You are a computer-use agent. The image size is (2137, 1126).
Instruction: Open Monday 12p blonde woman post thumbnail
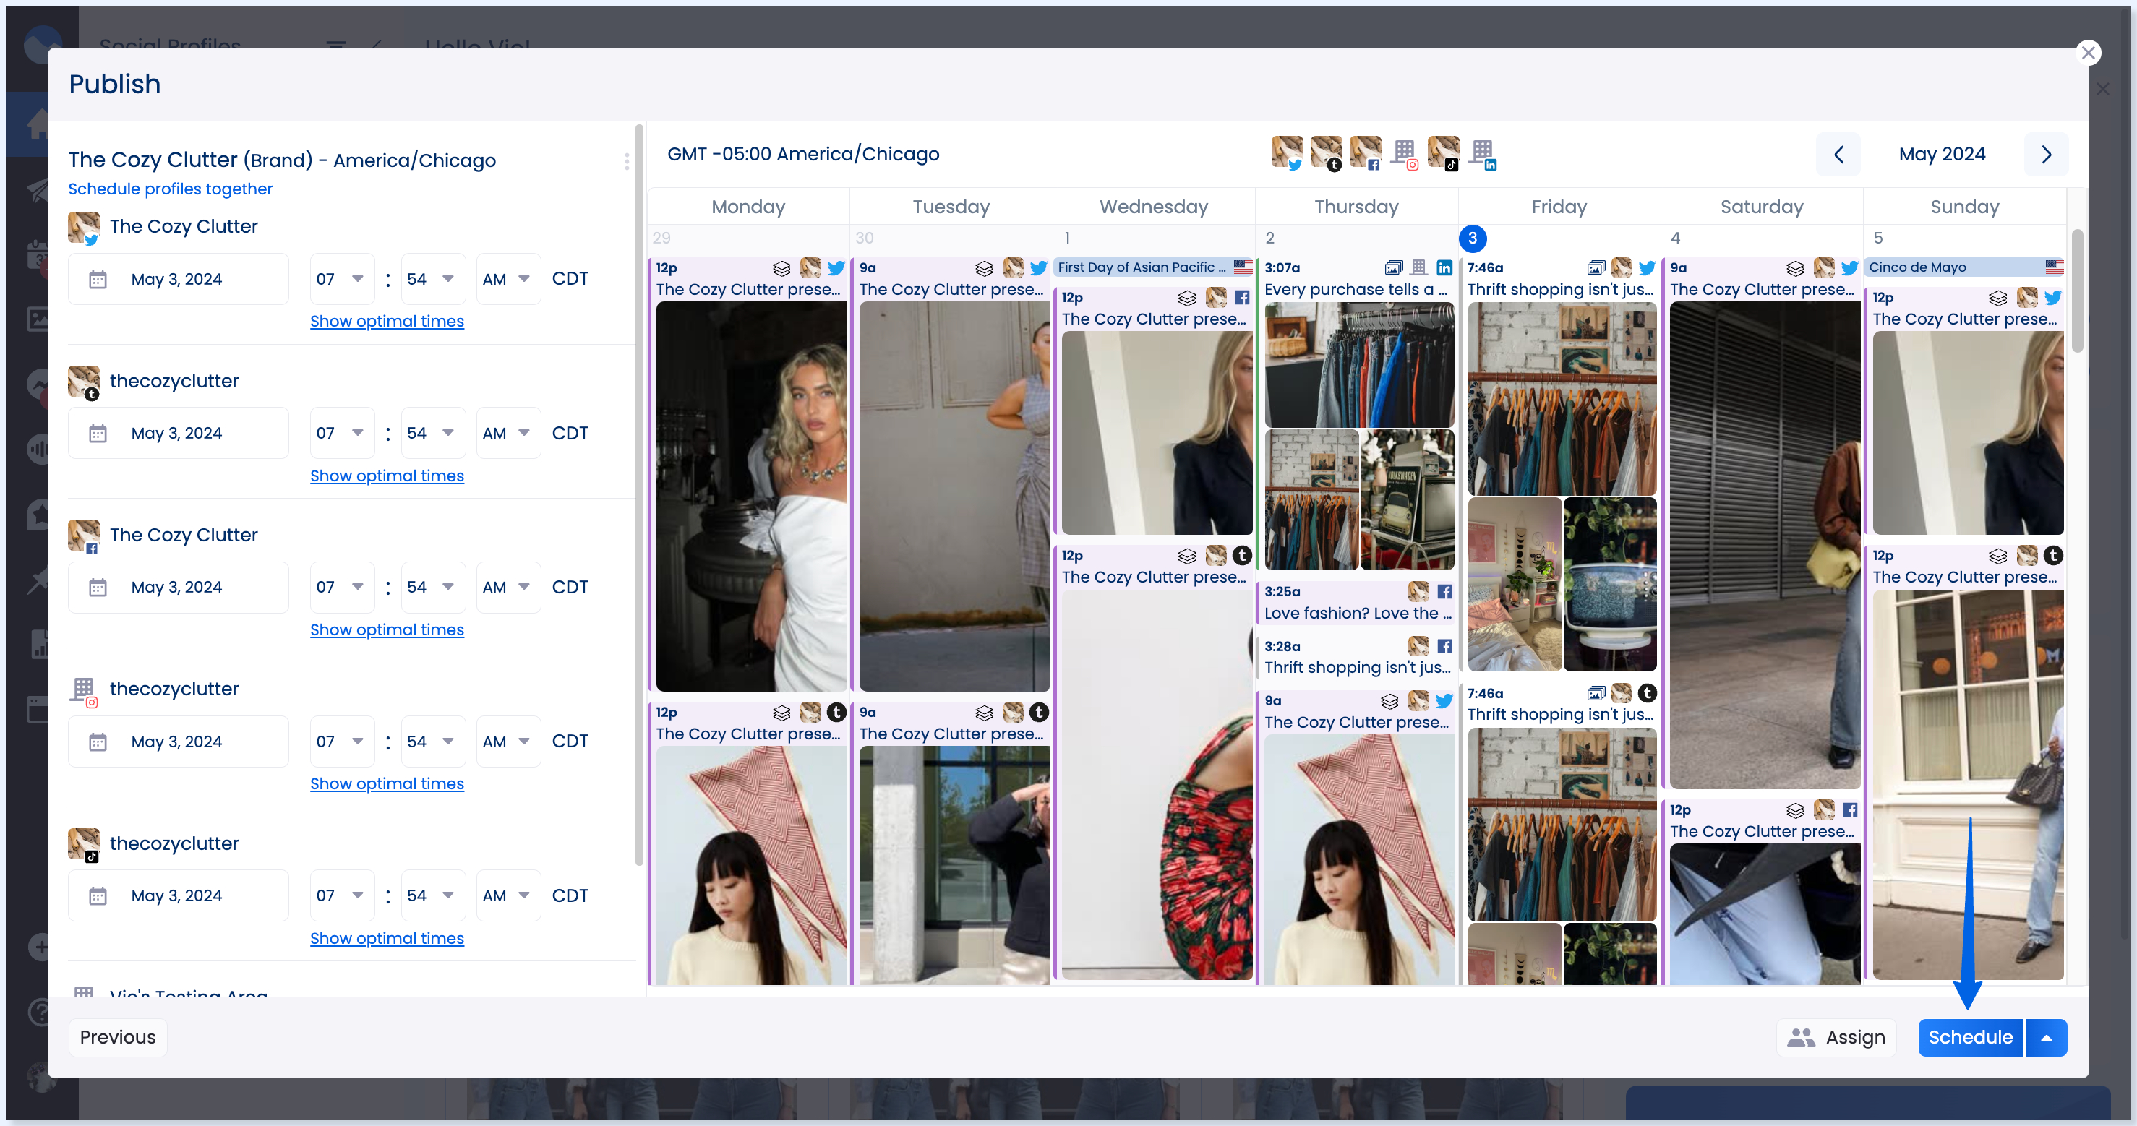[751, 496]
